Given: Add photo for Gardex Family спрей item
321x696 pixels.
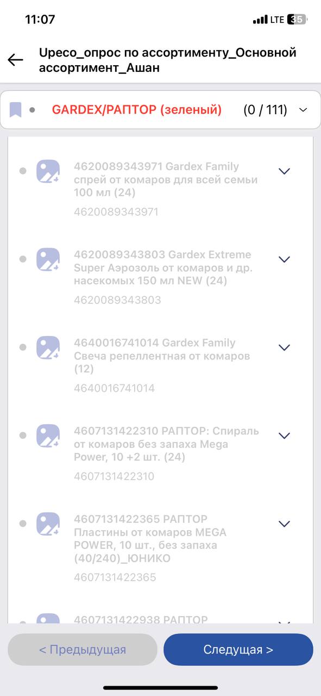Looking at the screenshot, I should pos(48,171).
